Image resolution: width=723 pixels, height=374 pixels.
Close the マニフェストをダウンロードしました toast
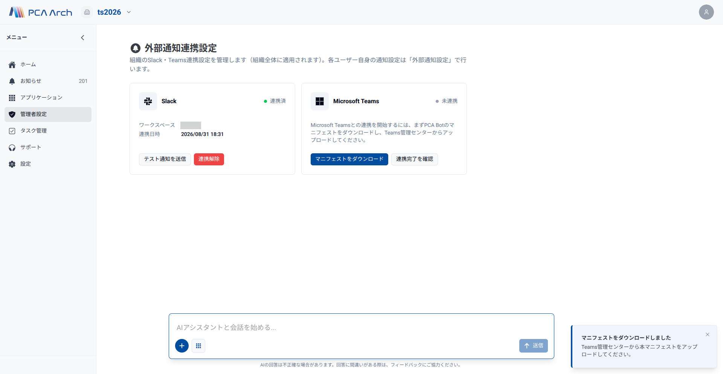tap(708, 334)
